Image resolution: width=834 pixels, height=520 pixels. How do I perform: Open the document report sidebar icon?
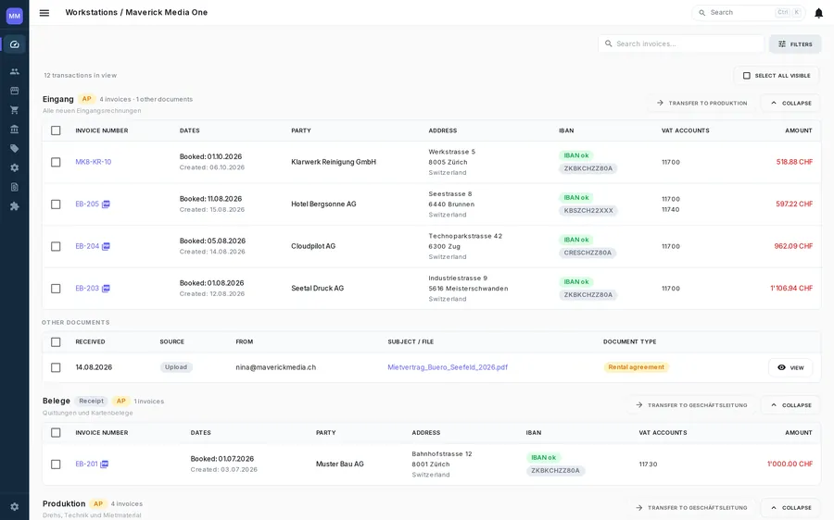(x=14, y=187)
